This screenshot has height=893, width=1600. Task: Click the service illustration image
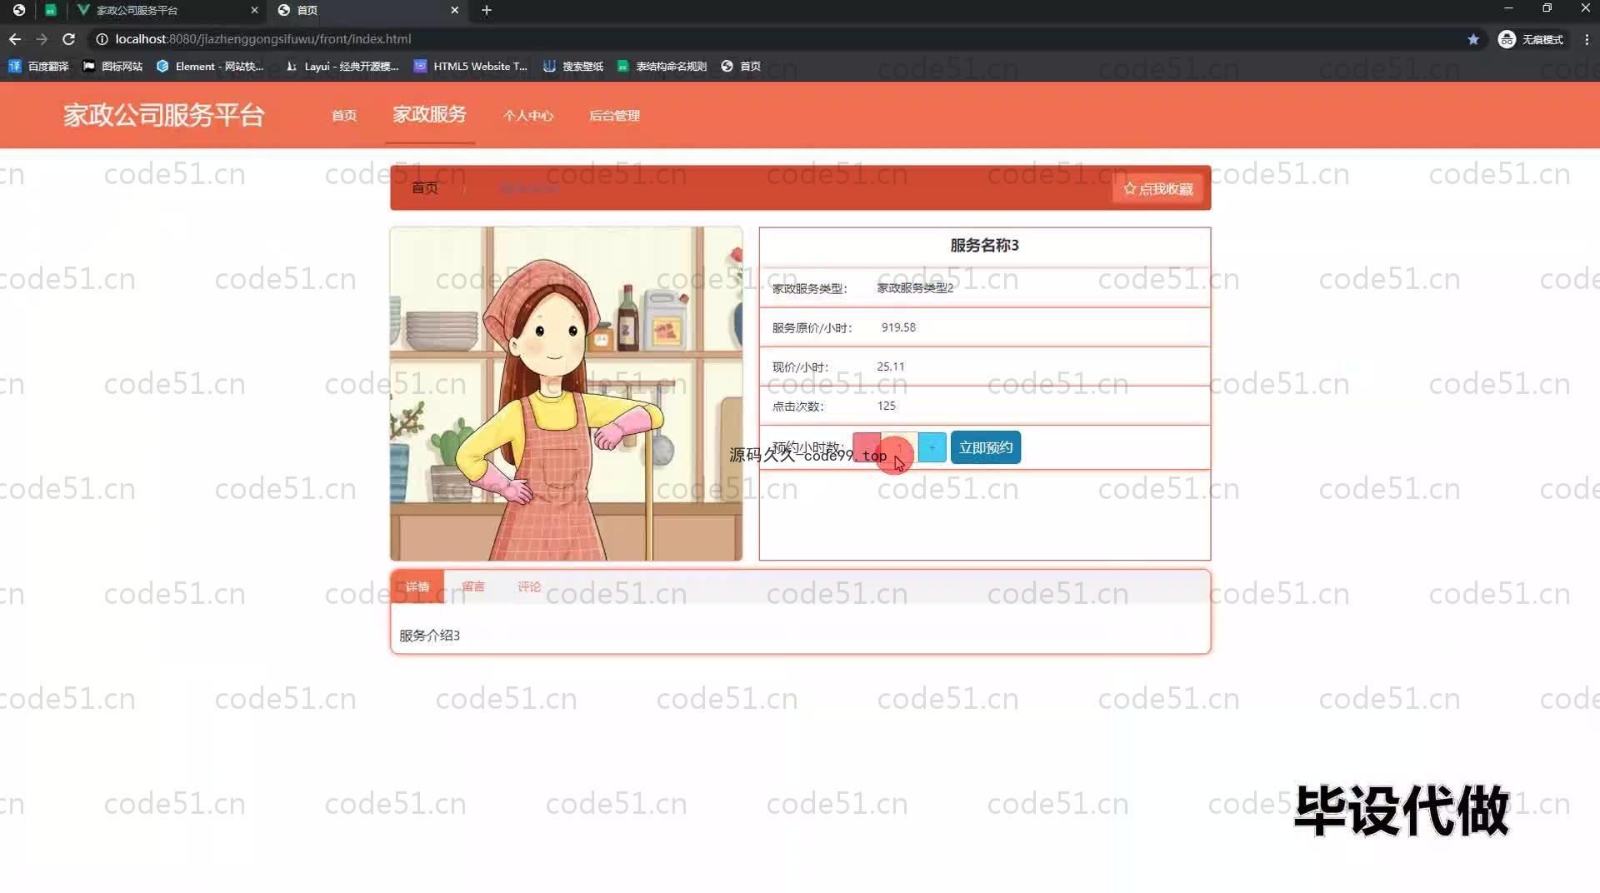[566, 393]
